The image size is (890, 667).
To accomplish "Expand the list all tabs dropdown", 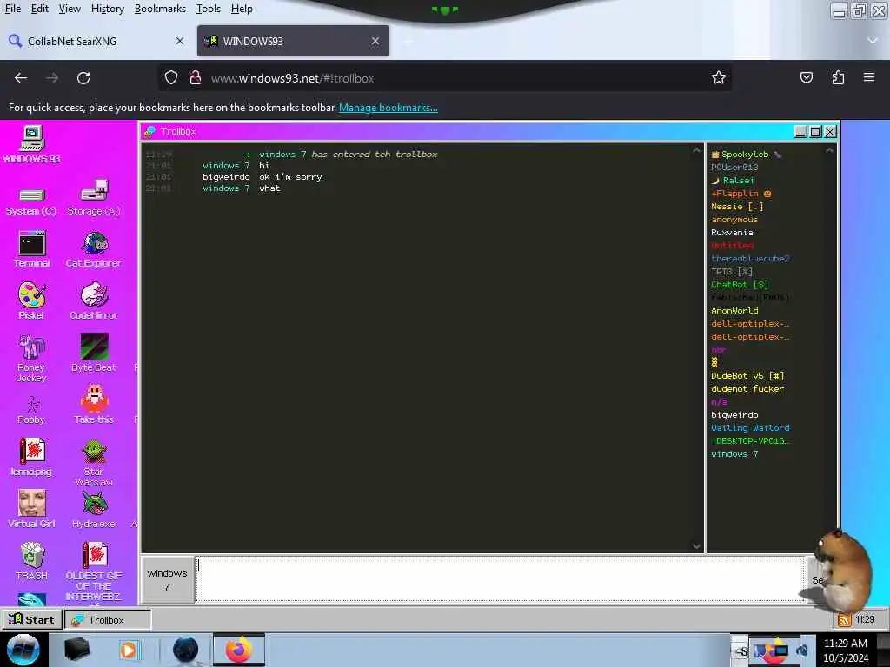I will pyautogui.click(x=873, y=41).
